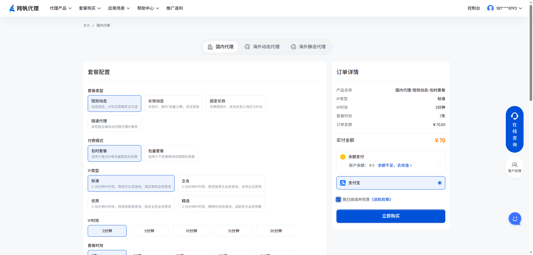The width and height of the screenshot is (533, 255).
Task: Expand the 帮助中心 menu
Action: click(x=148, y=8)
